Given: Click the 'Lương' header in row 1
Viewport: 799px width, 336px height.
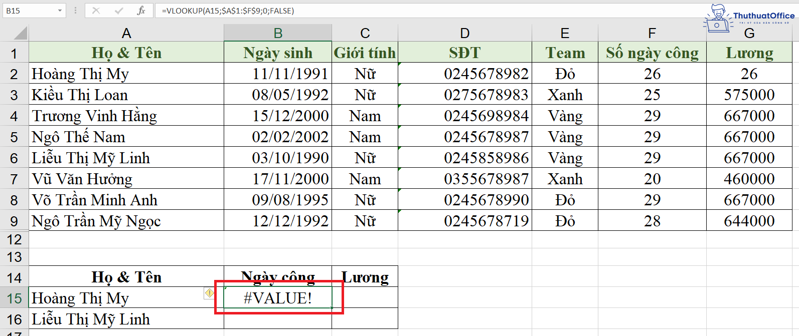Looking at the screenshot, I should tap(749, 53).
